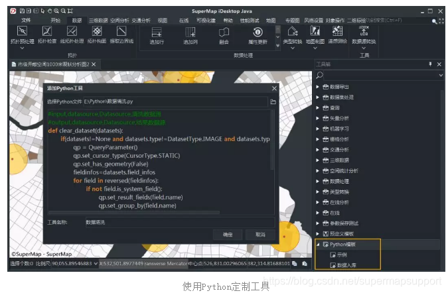The height and width of the screenshot is (293, 448).
Task: Select the 市级开敞空间 map window tab
Action: tap(54, 64)
